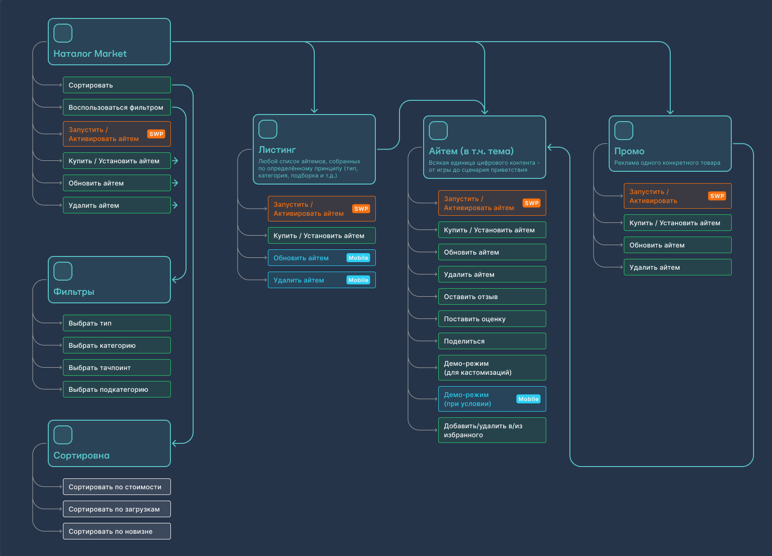
Task: Click the Mobile badge on Обновить айтем
Action: (x=358, y=257)
